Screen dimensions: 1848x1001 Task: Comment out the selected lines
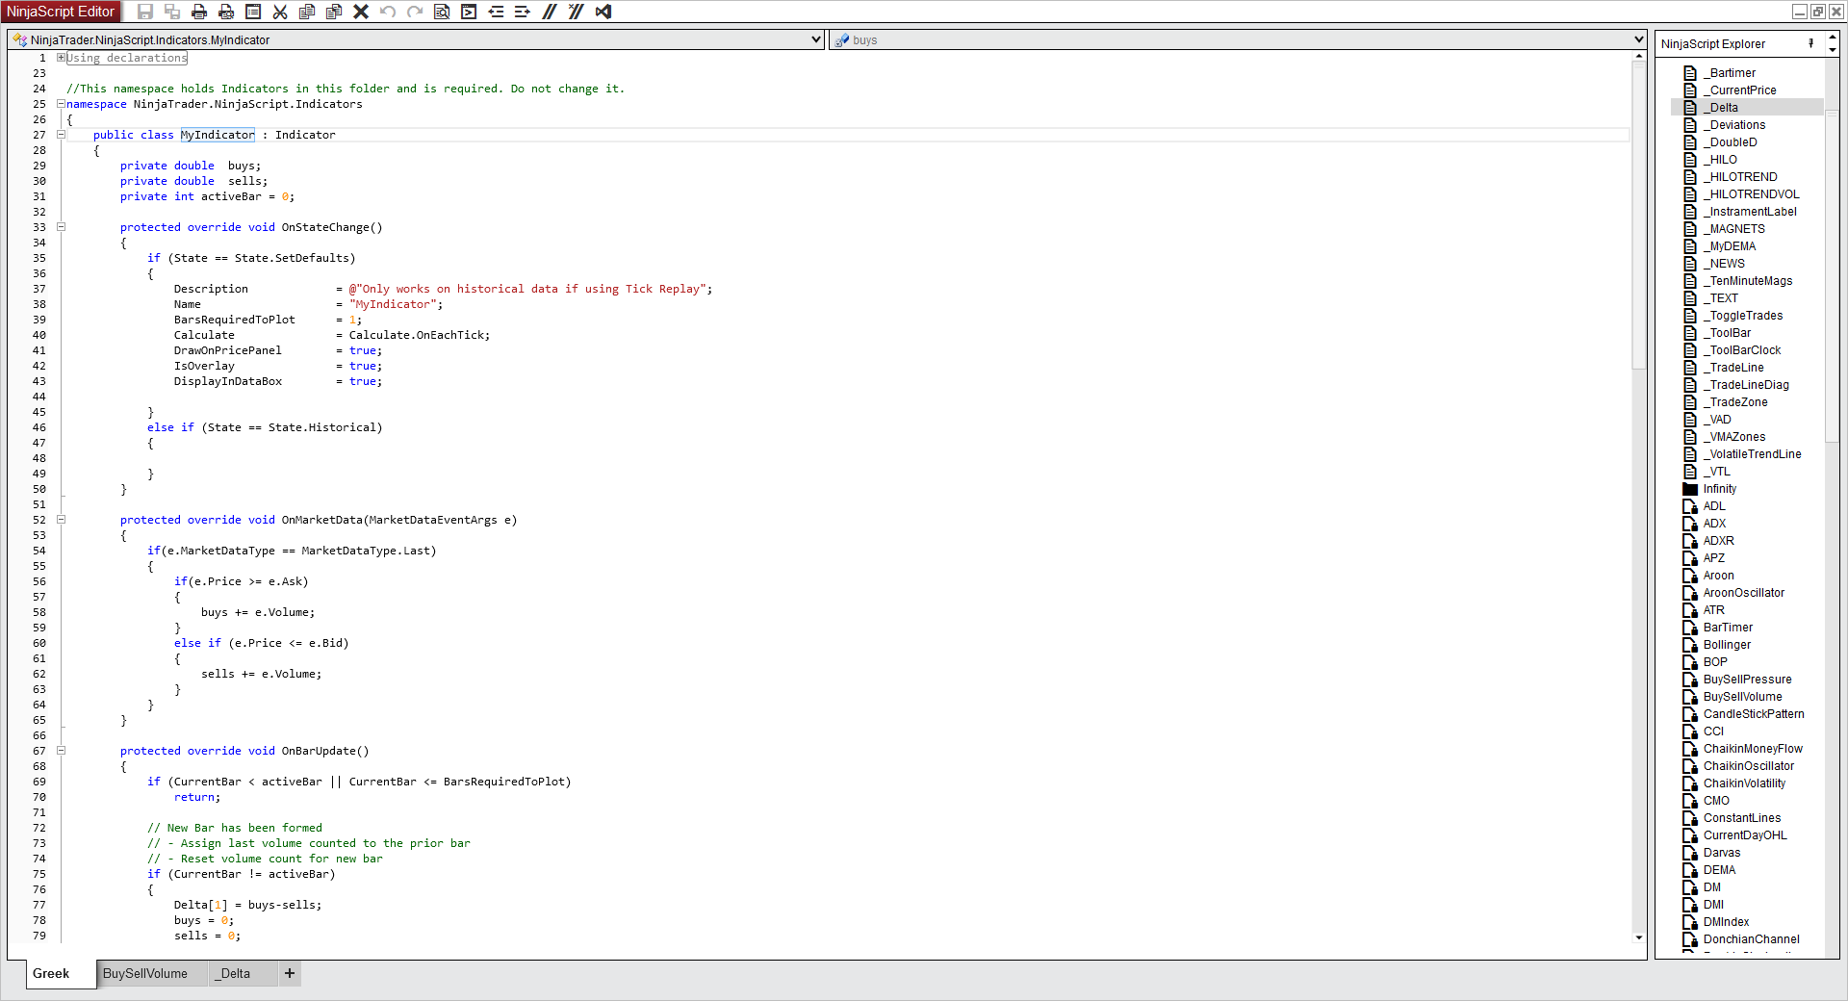[550, 12]
